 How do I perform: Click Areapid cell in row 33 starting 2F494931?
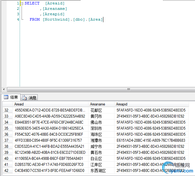[152, 116]
